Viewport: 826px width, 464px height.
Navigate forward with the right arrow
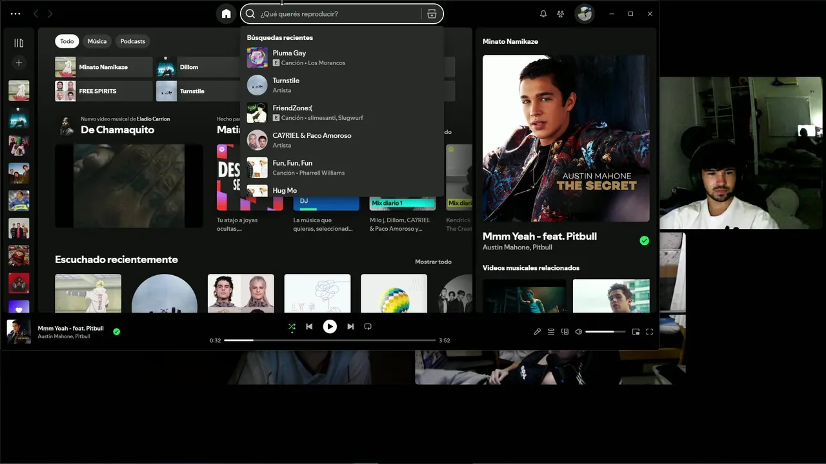coord(50,14)
